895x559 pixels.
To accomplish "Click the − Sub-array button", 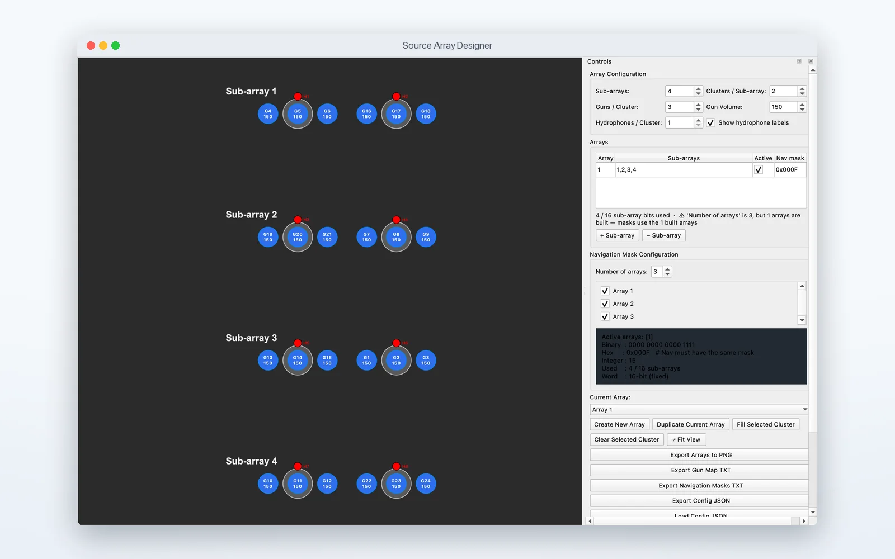I will tap(663, 235).
